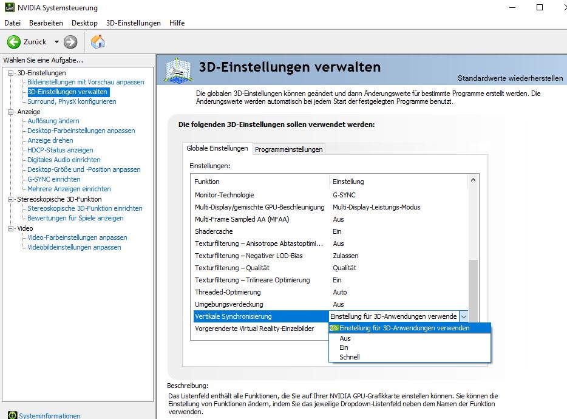This screenshot has width=567, height=419.
Task: Click the Systeminformationen link
Action: pyautogui.click(x=50, y=416)
